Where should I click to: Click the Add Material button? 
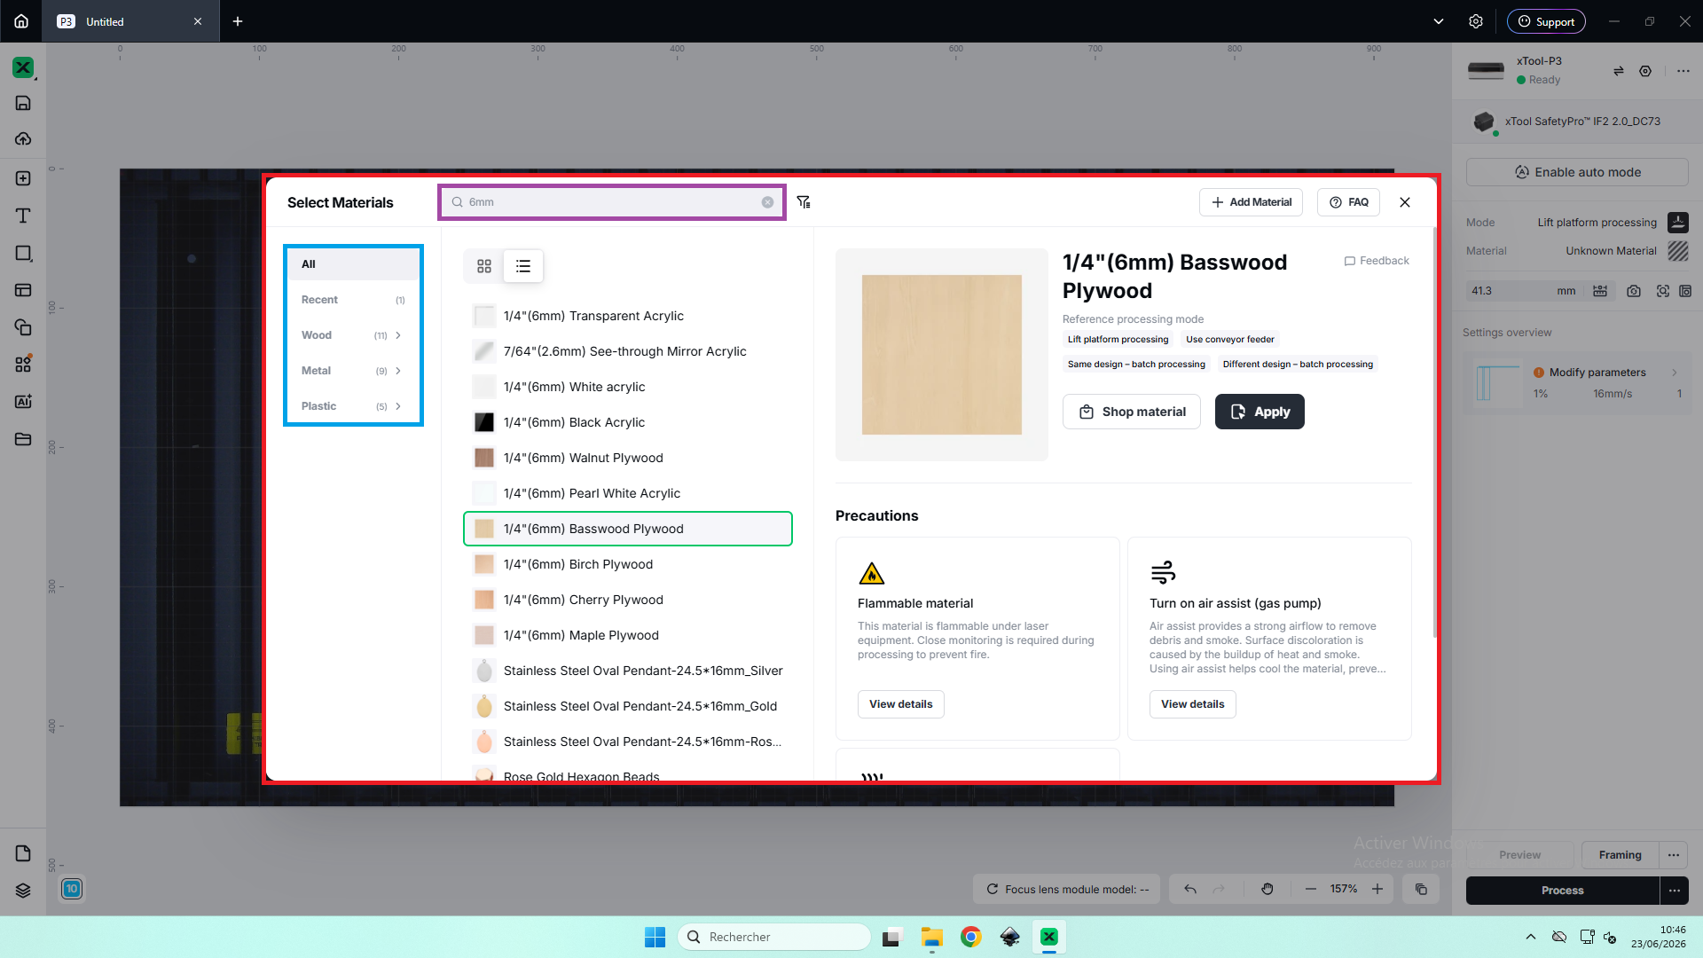point(1252,202)
